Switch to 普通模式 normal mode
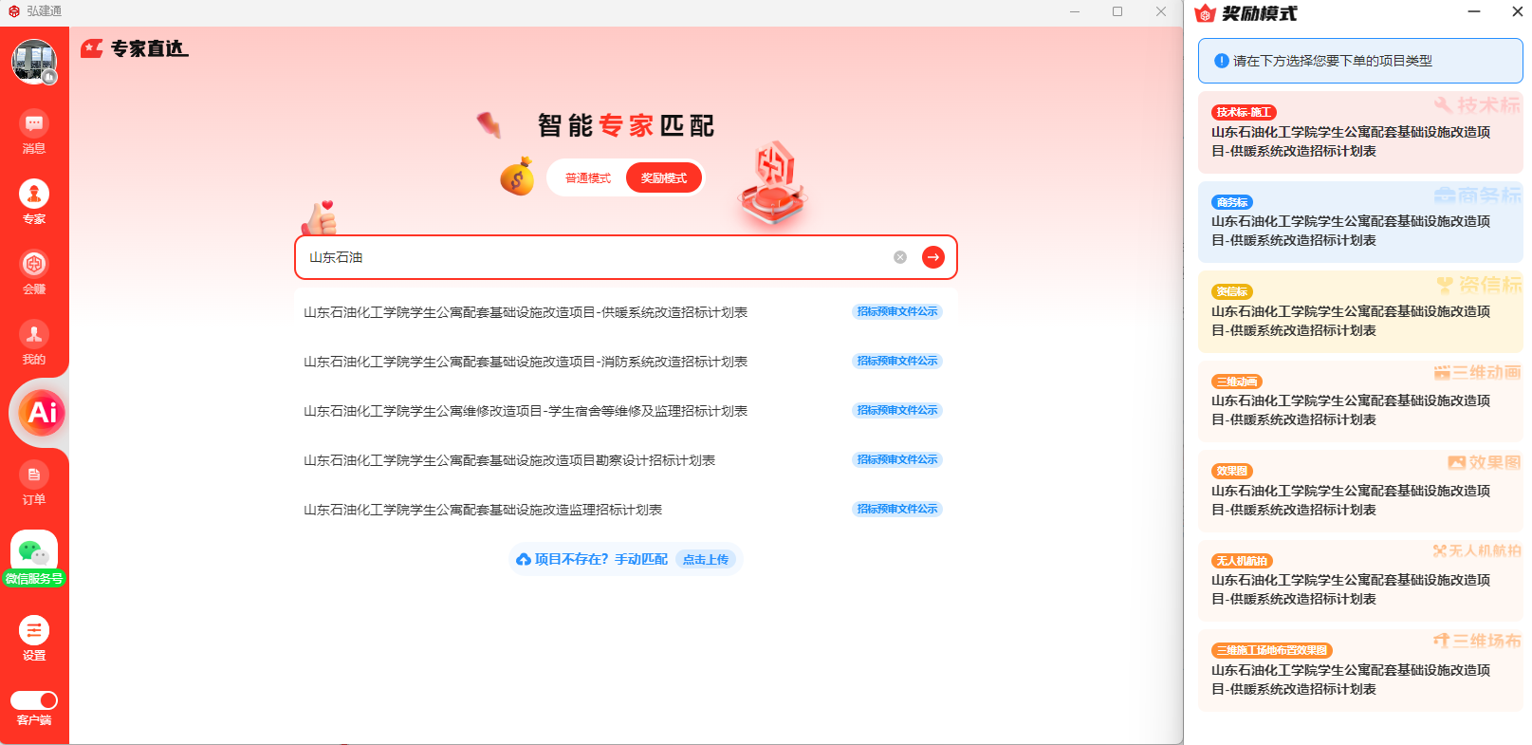This screenshot has height=745, width=1532. (588, 178)
